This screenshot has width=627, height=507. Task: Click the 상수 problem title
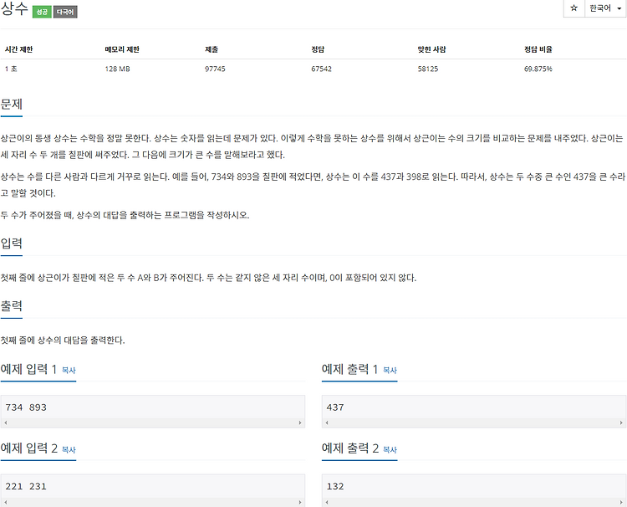tap(14, 9)
